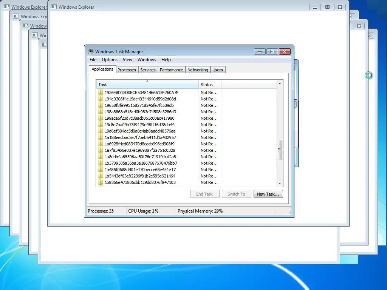Click the Switch To button
Image resolution: width=387 pixels, height=290 pixels.
click(x=236, y=194)
